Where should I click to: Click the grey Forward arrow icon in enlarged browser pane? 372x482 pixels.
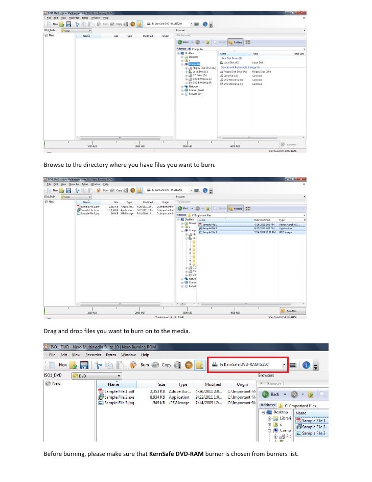click(x=294, y=394)
